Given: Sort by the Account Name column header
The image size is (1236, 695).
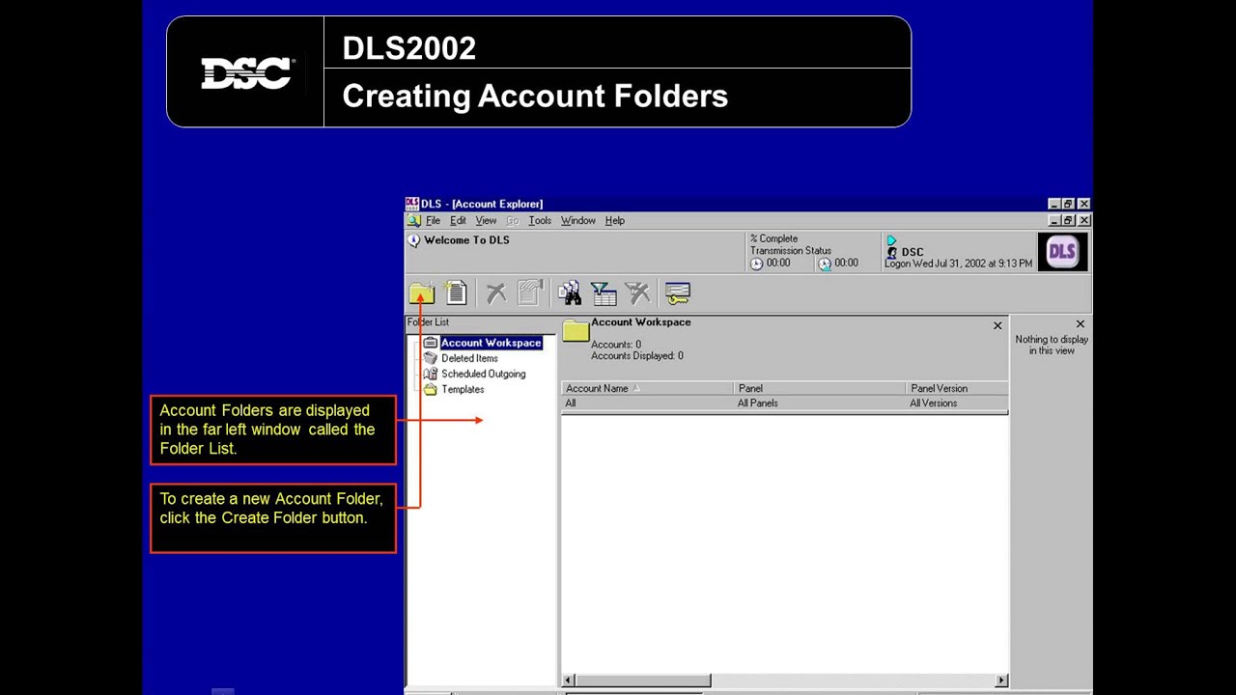Looking at the screenshot, I should [648, 388].
